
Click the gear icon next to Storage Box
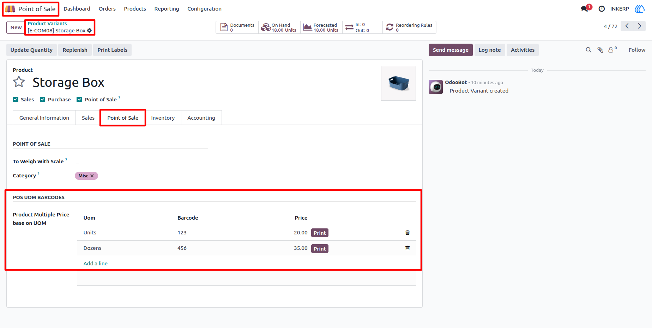click(x=90, y=31)
